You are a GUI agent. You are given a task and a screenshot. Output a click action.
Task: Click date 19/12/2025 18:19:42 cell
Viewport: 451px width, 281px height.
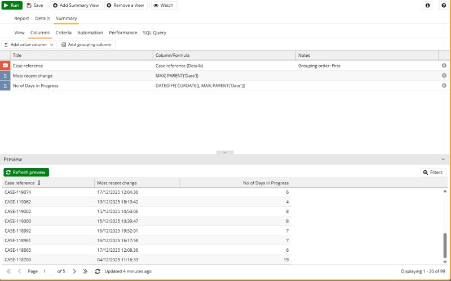(137, 202)
